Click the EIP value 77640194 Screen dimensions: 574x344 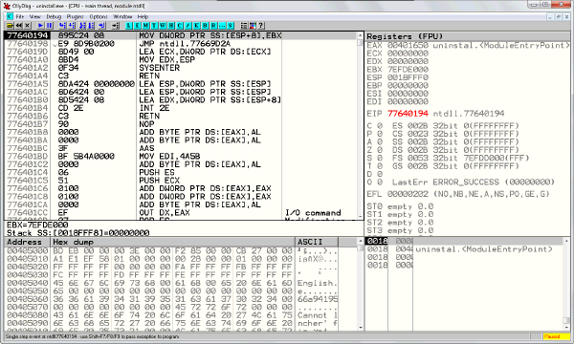[x=408, y=114]
